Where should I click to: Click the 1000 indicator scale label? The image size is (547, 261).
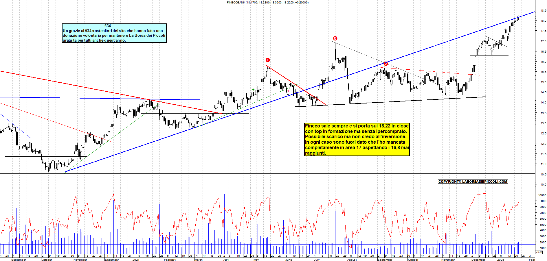point(543,248)
